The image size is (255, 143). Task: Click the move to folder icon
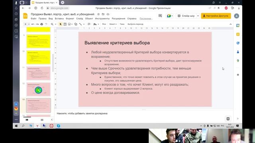coord(103,14)
